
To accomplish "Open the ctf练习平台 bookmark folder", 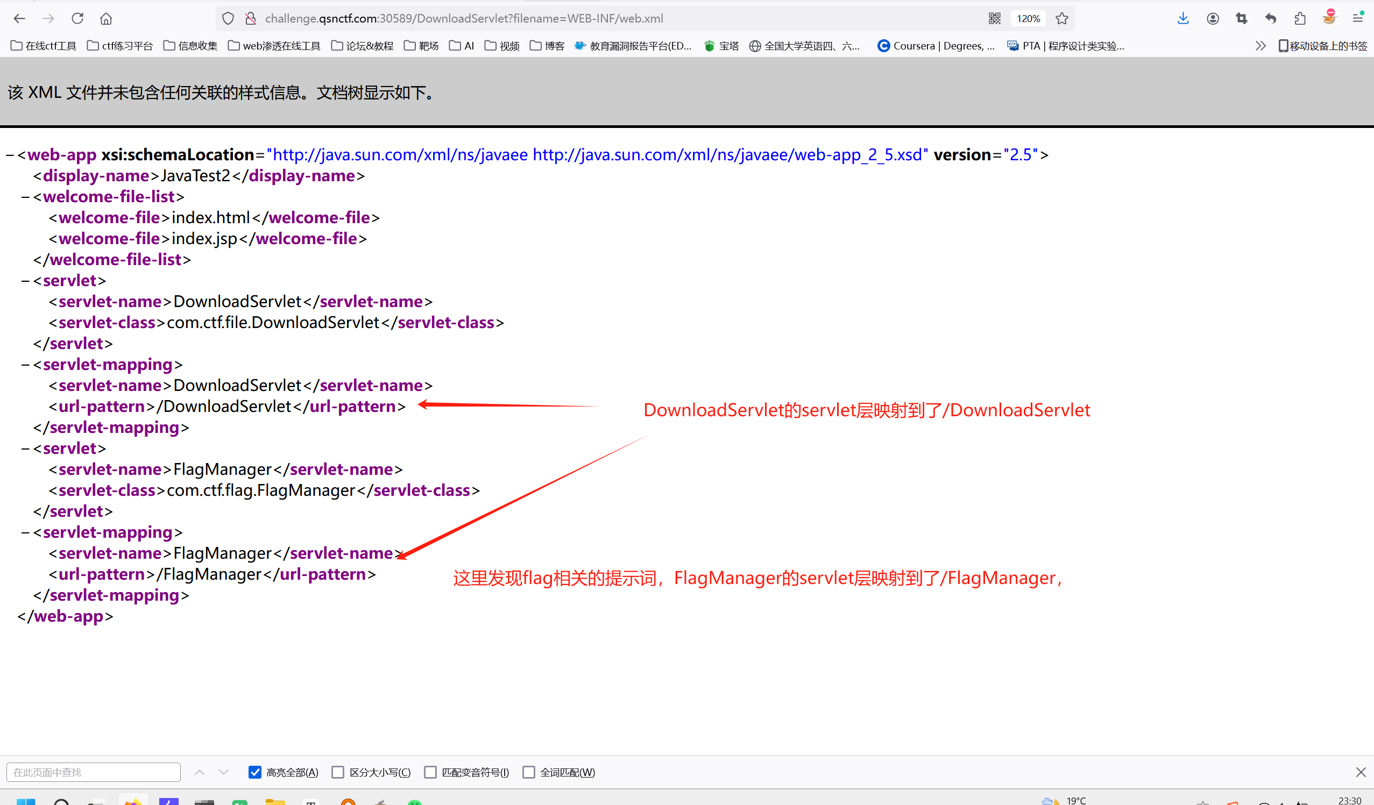I will click(120, 46).
